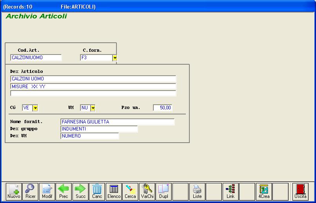Open the Elenco list view icon

[x=114, y=191]
